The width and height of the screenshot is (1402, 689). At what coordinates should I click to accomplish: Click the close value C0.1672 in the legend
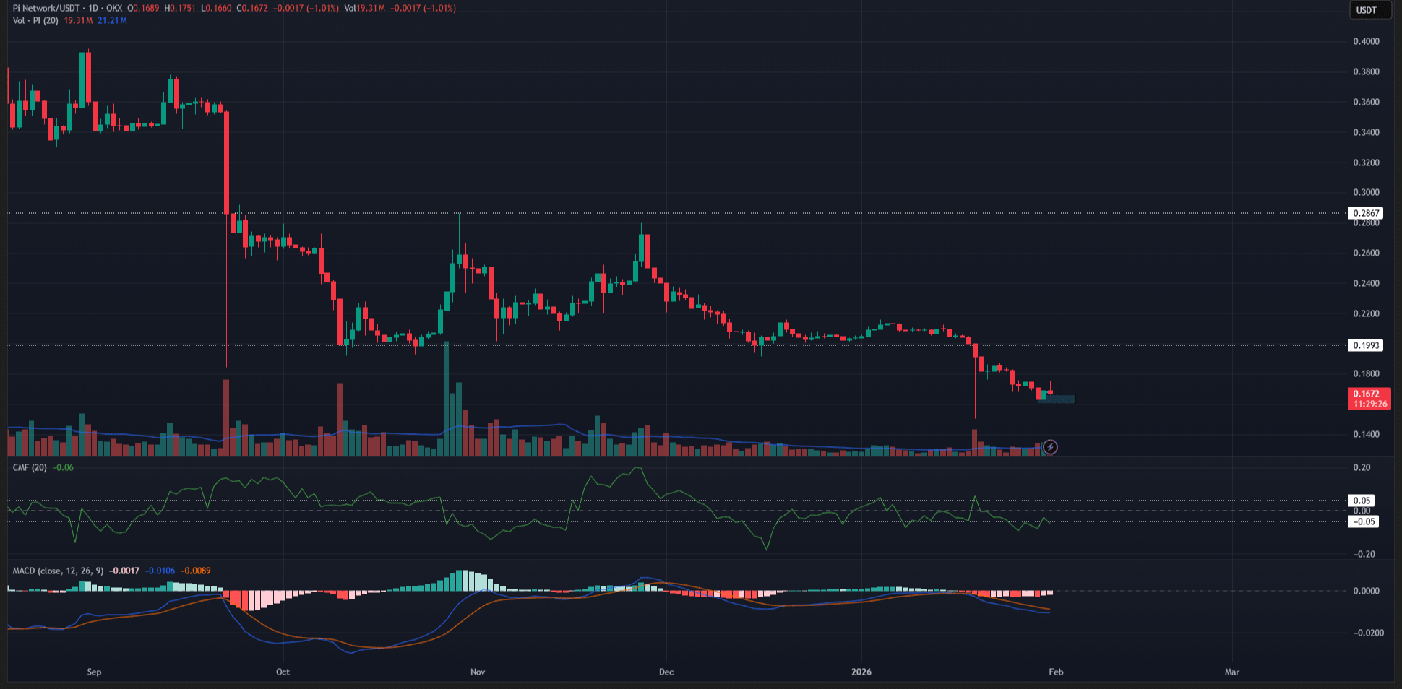pos(252,8)
